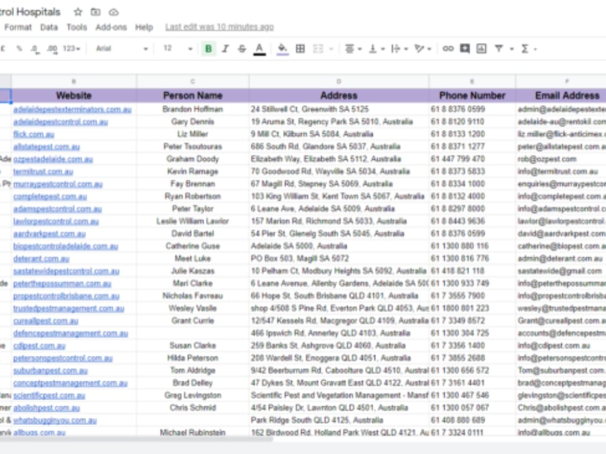Open the Help menu
606x454 pixels.
[x=144, y=27]
